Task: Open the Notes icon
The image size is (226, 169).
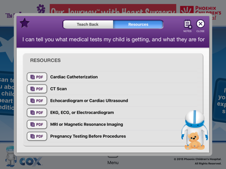Action: (187, 26)
